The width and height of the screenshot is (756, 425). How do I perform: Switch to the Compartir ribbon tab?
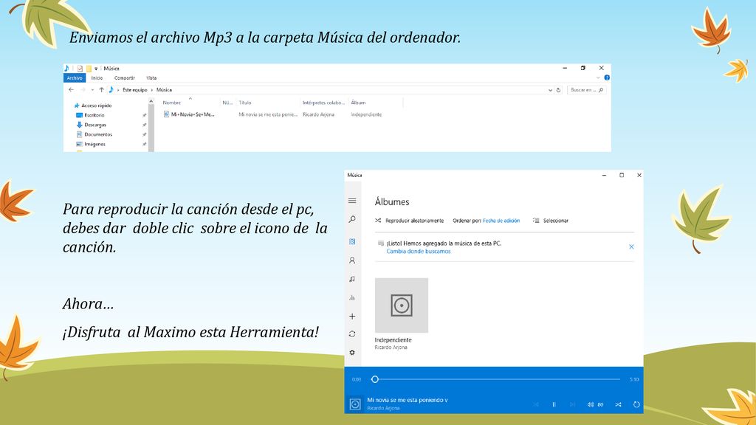point(124,78)
